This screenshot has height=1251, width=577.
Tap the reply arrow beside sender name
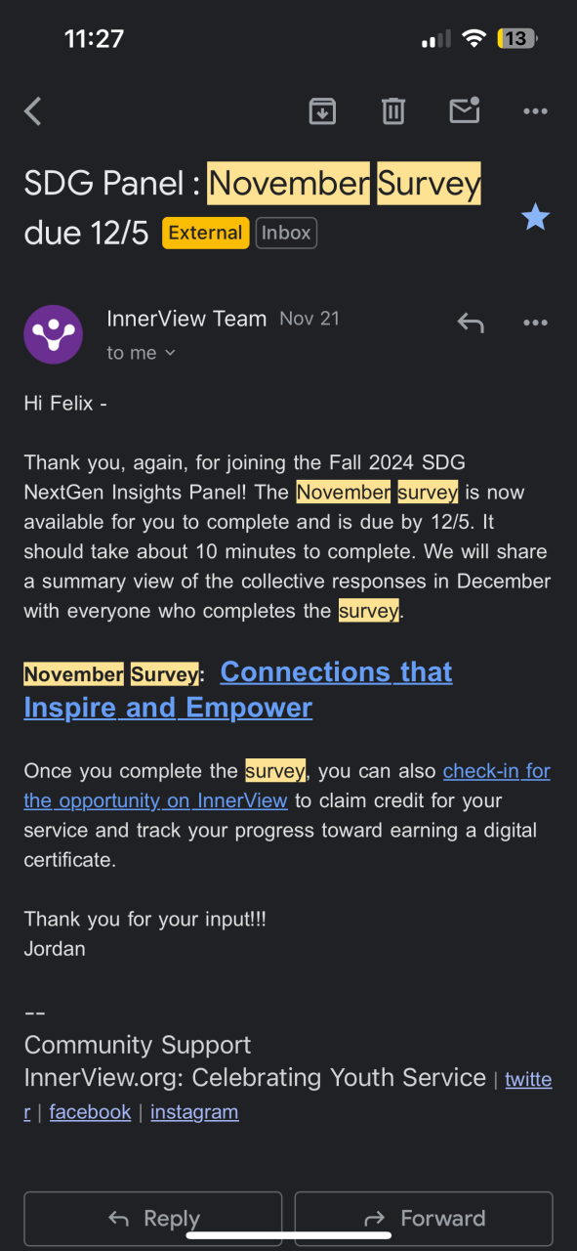[471, 323]
